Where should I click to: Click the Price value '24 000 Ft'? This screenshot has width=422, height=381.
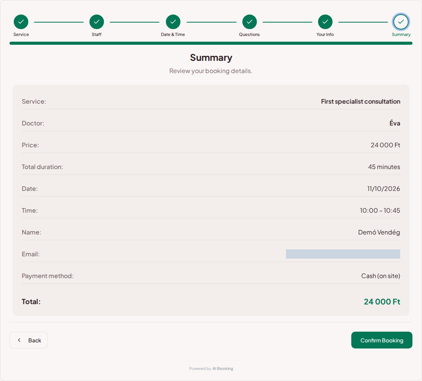pos(385,145)
